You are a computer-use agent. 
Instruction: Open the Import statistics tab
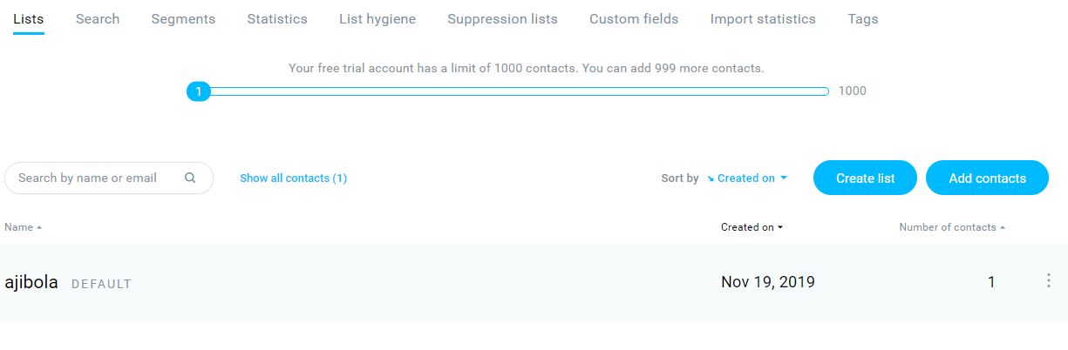(763, 18)
